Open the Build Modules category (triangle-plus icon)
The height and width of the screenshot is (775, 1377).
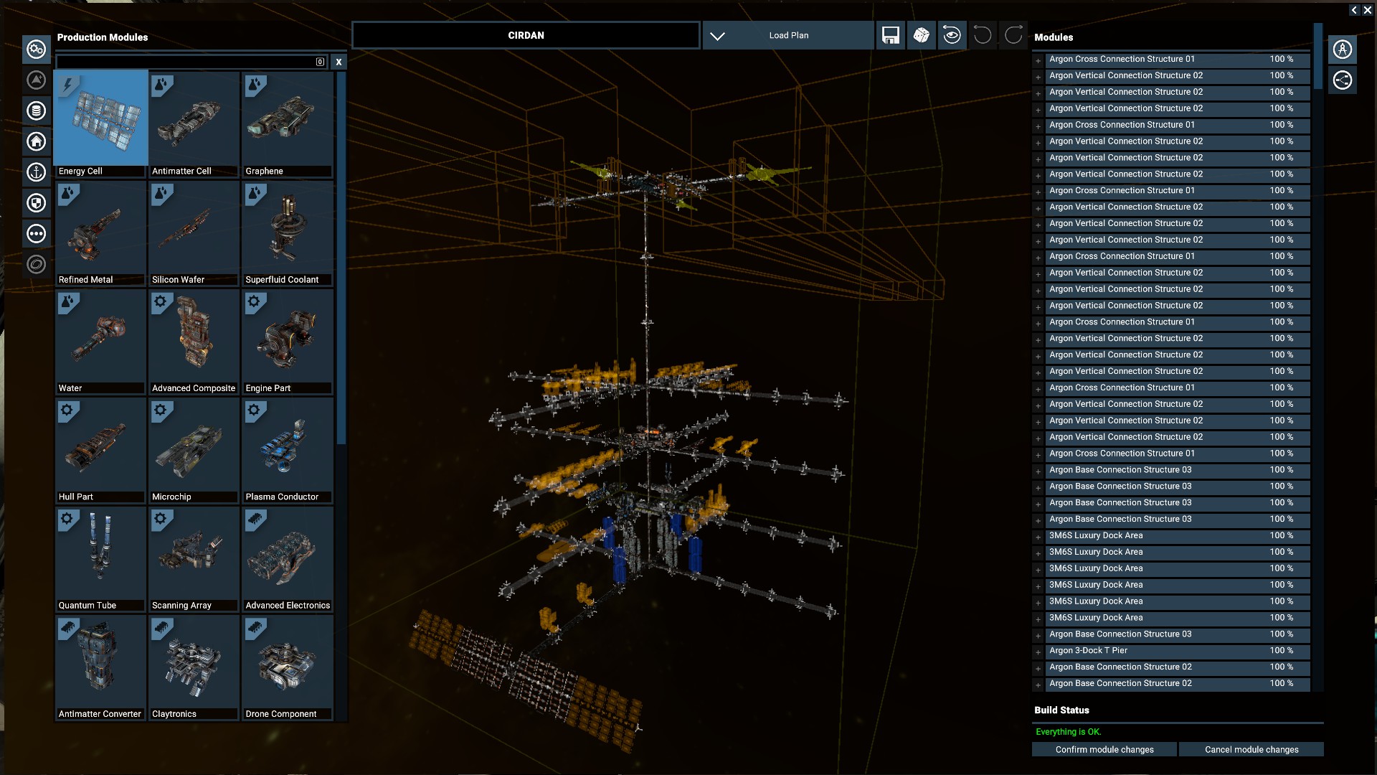(x=37, y=80)
